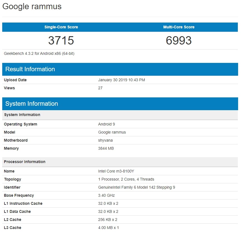Image resolution: width=242 pixels, height=234 pixels.
Task: Click the 3.40 GHz base frequency value
Action: pos(107,195)
